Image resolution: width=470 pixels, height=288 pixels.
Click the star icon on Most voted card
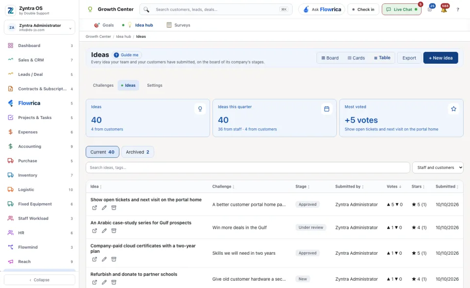tap(453, 109)
